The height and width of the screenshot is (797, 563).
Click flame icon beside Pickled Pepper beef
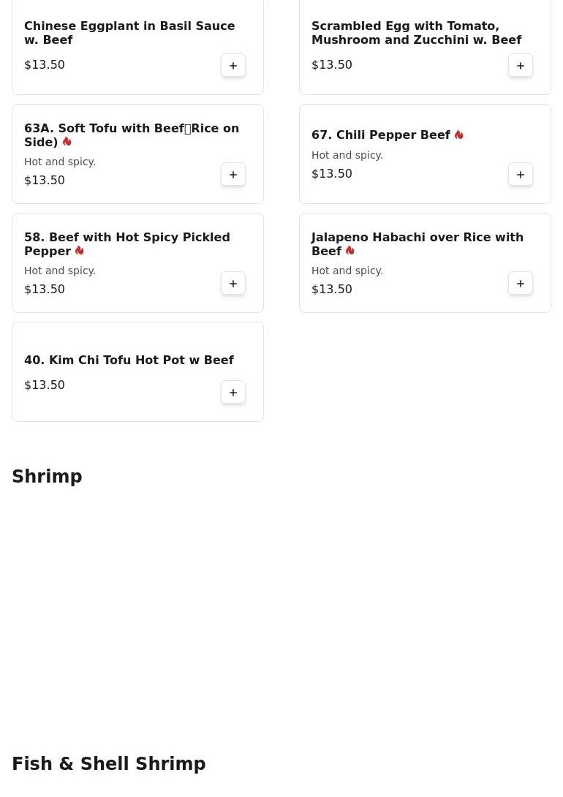click(80, 251)
